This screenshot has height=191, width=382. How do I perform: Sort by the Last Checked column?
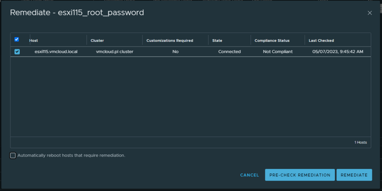[x=321, y=40]
